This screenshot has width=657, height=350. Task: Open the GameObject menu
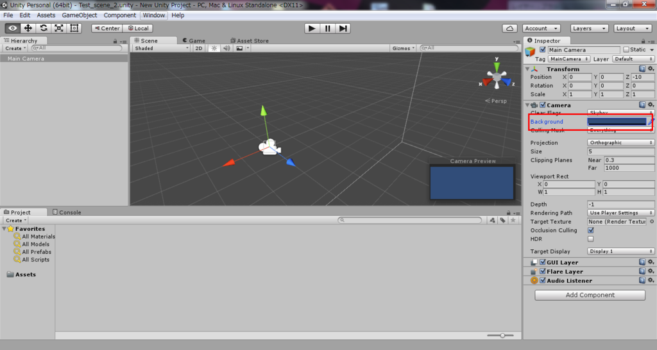point(79,15)
